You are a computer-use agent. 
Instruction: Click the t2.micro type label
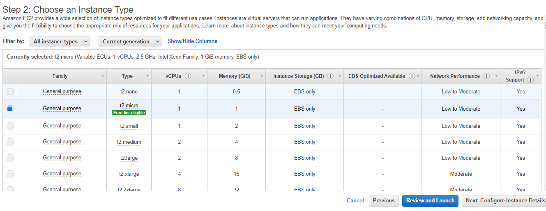129,106
